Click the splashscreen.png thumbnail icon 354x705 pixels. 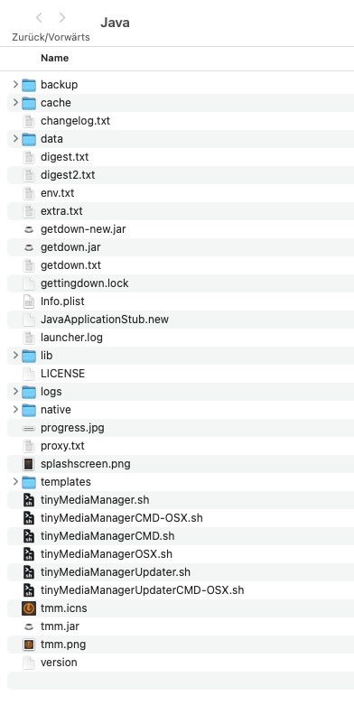(29, 464)
